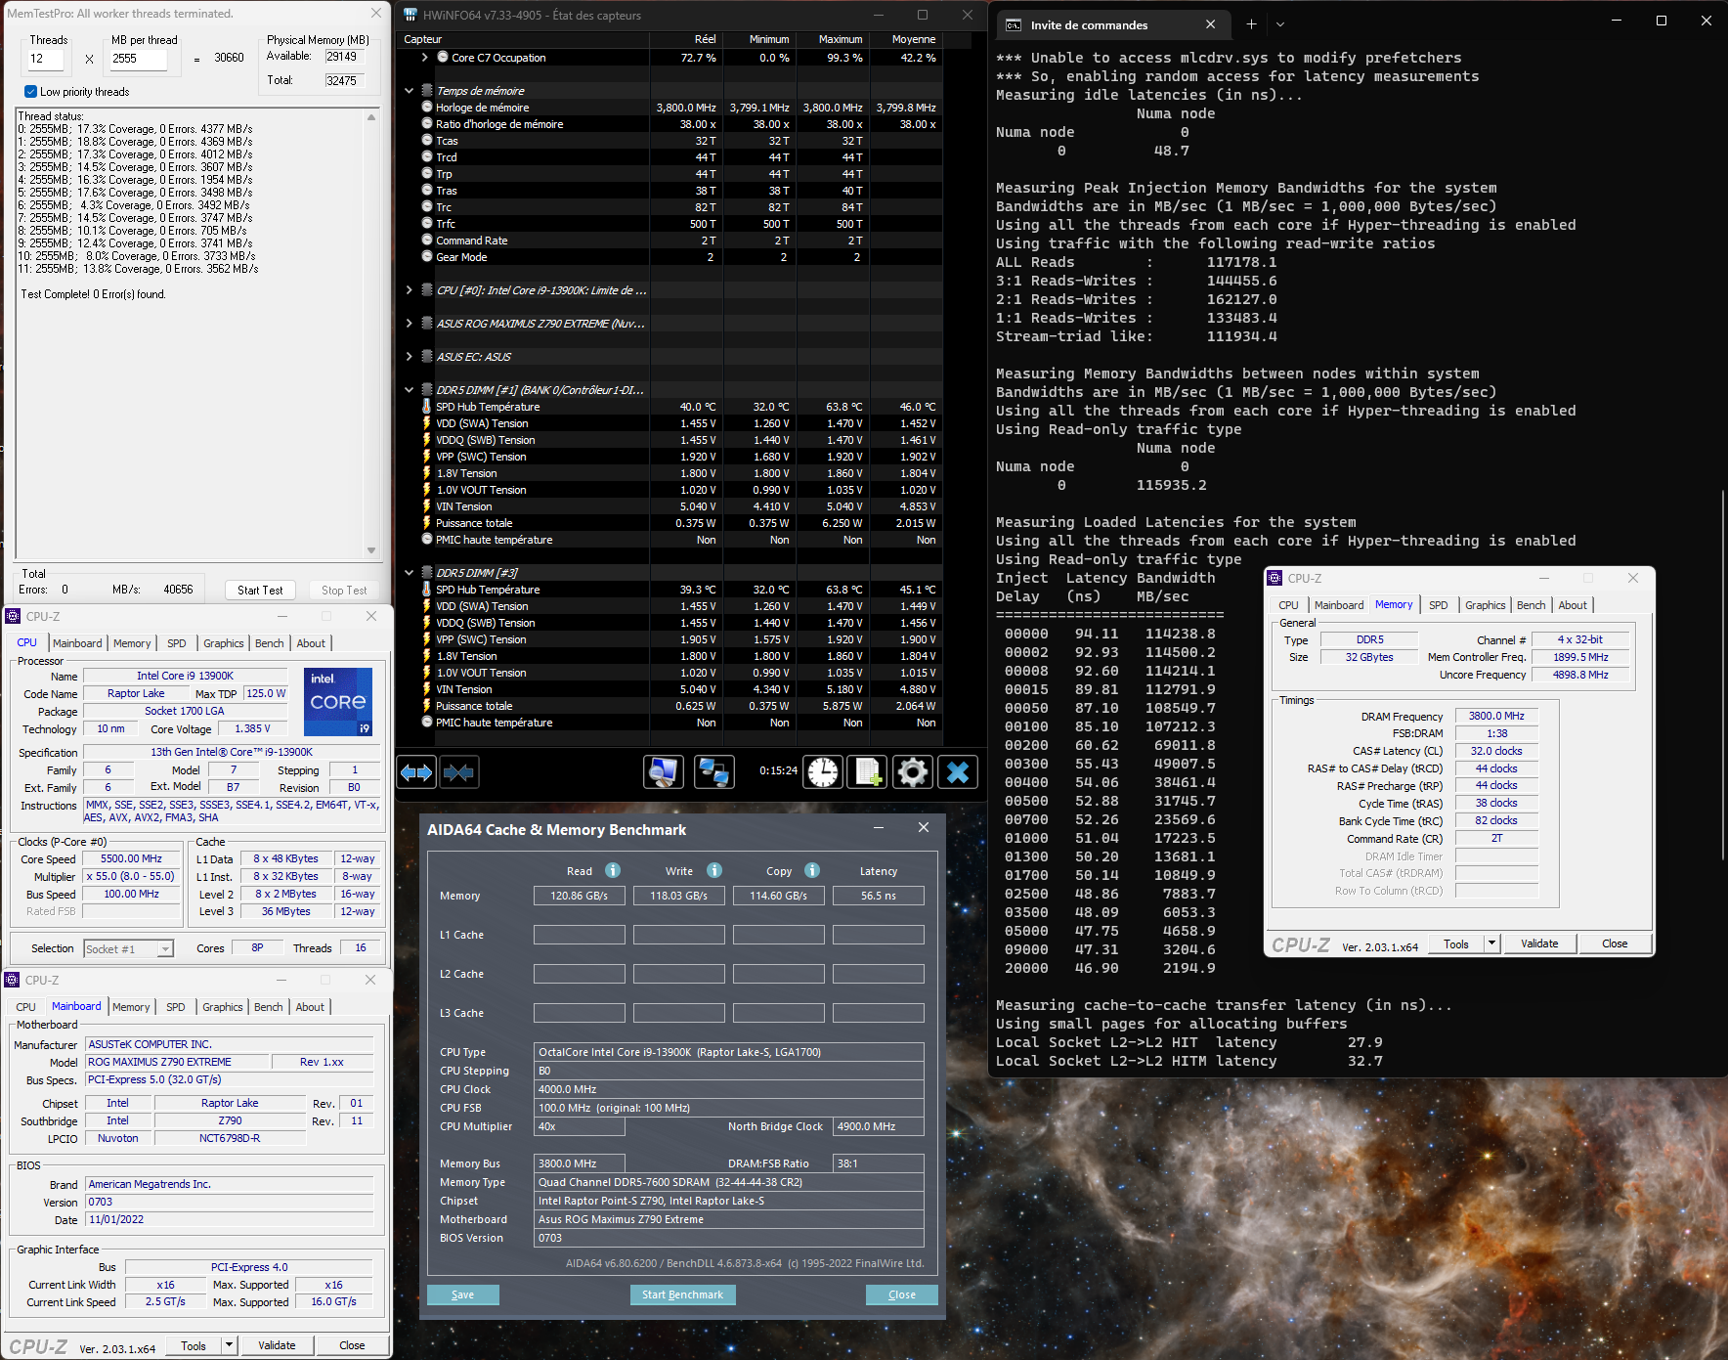The image size is (1728, 1360).
Task: Expand the ASUS EC: ASUS section
Action: [x=410, y=357]
